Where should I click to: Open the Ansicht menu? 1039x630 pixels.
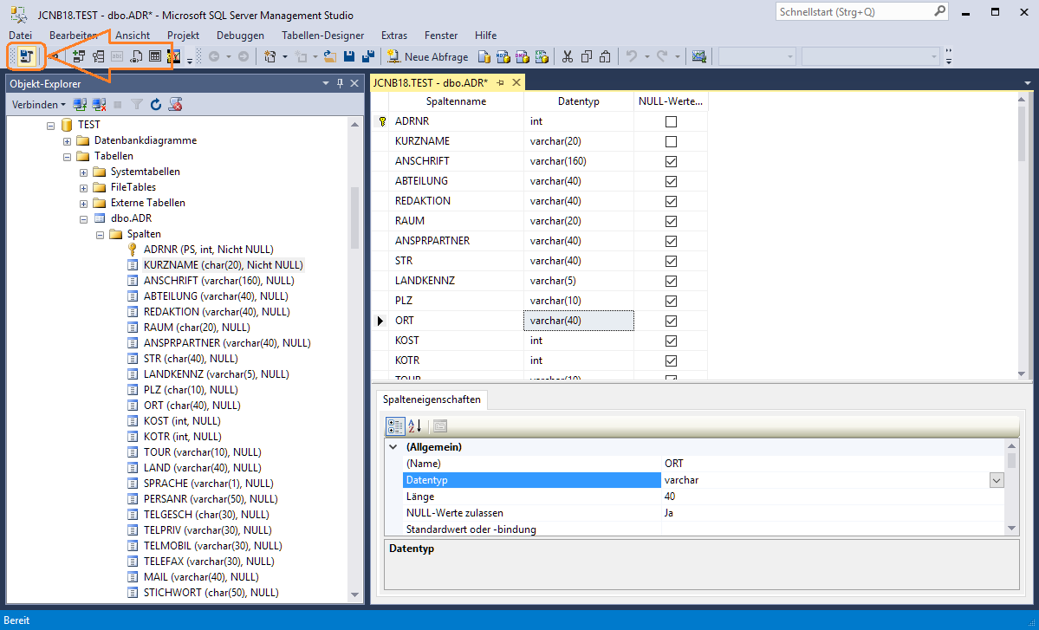coord(133,36)
